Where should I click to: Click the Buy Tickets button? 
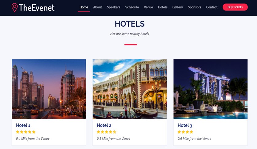click(235, 7)
